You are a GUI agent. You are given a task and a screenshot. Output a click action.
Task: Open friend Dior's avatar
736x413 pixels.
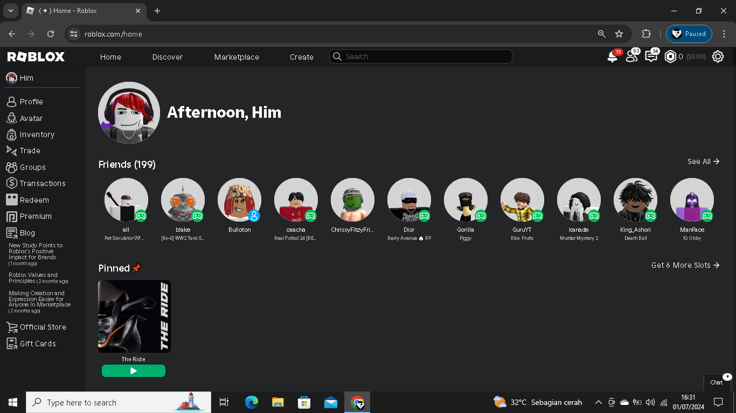[409, 200]
